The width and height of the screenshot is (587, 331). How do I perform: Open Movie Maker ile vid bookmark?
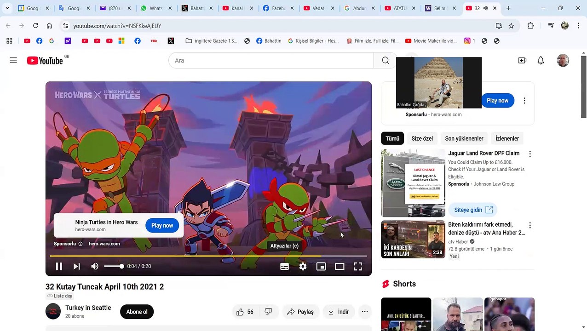[x=431, y=41]
